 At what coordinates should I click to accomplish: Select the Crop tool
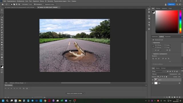[x=2, y=20]
